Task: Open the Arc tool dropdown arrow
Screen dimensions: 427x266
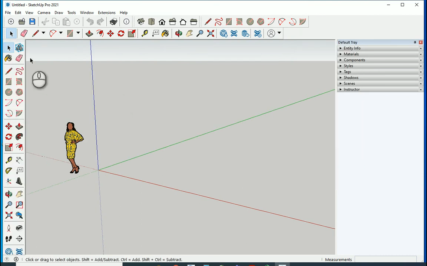Action: click(x=60, y=33)
